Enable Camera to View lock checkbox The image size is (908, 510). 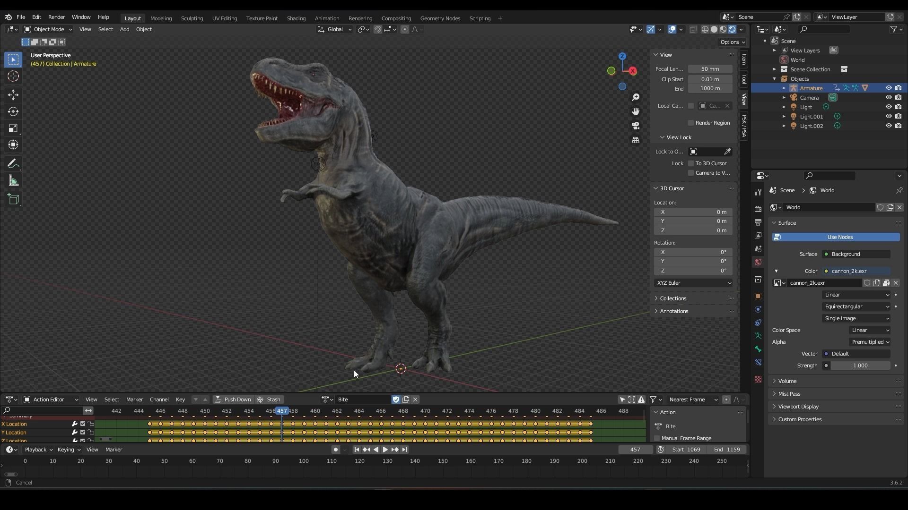691,173
